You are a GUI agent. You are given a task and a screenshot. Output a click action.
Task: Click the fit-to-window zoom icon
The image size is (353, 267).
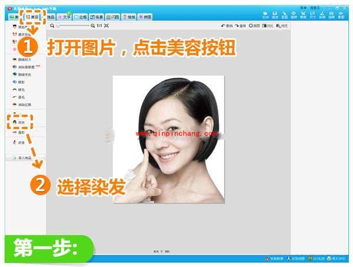(106, 26)
